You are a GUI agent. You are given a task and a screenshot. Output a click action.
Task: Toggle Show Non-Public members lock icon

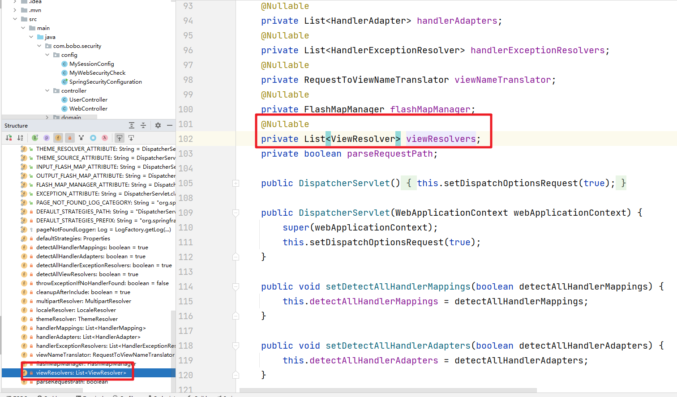click(69, 138)
